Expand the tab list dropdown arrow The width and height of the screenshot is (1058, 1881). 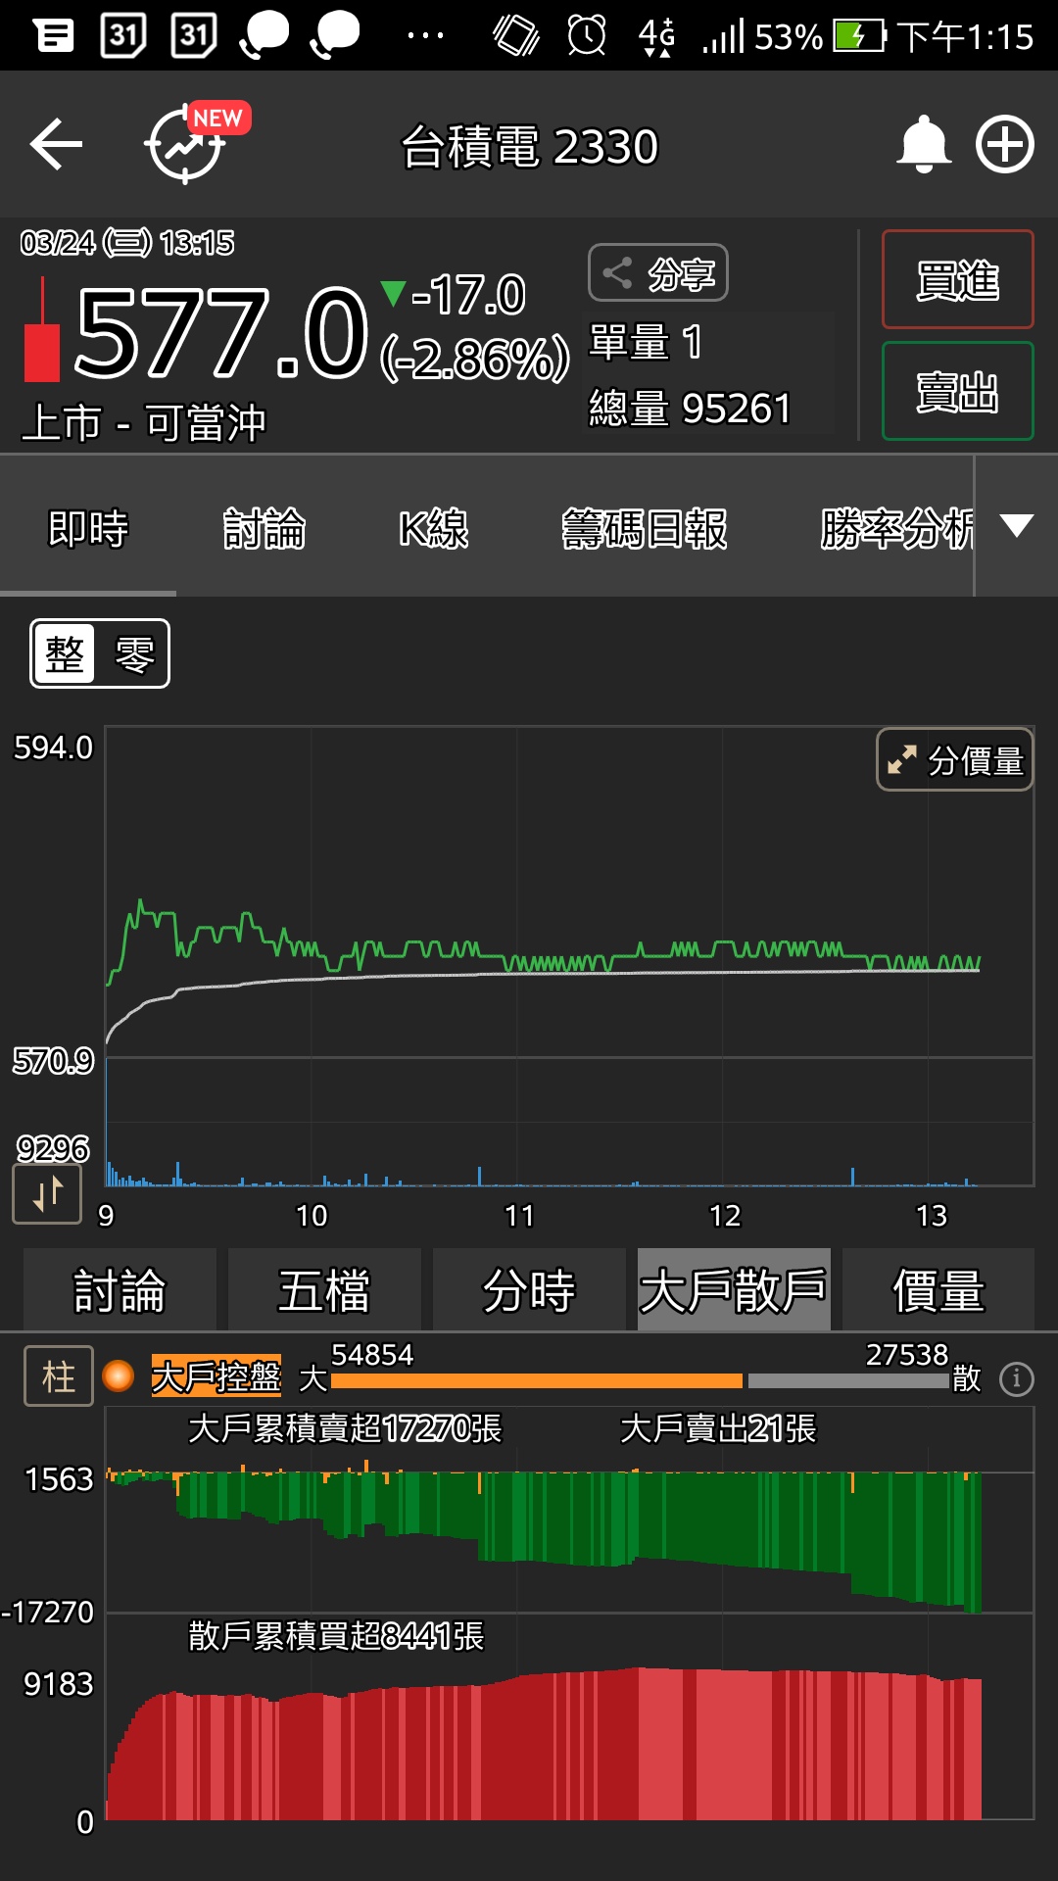pyautogui.click(x=1017, y=526)
